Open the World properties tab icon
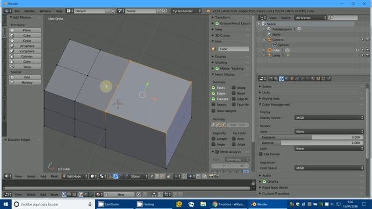Image resolution: width=372 pixels, height=209 pixels. pyautogui.click(x=287, y=79)
